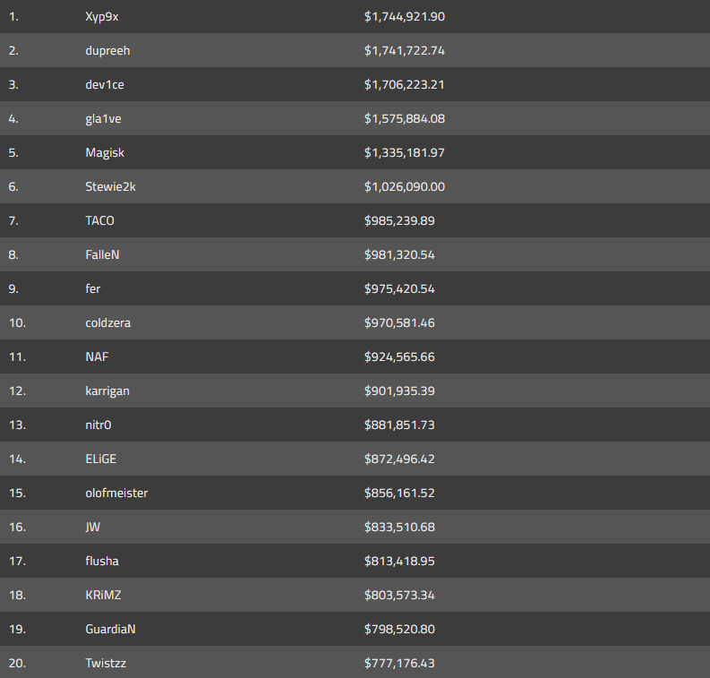Click the nitr0 player name
Screen dimensions: 710x678
click(99, 425)
